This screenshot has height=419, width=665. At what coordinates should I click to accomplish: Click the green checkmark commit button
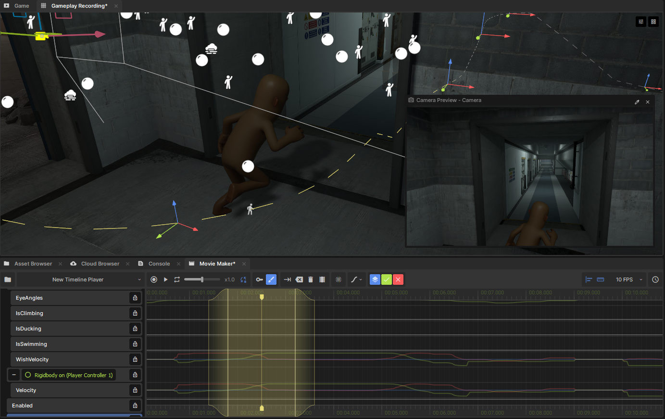click(387, 279)
